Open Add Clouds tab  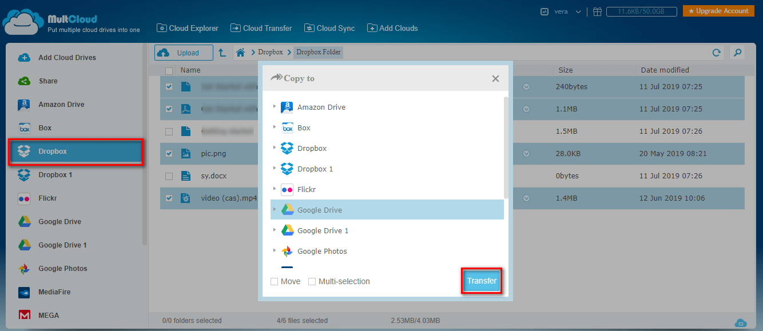[x=392, y=28]
